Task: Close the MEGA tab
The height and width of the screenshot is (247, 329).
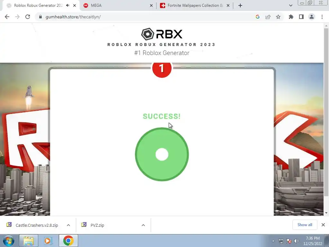Action: (x=151, y=5)
